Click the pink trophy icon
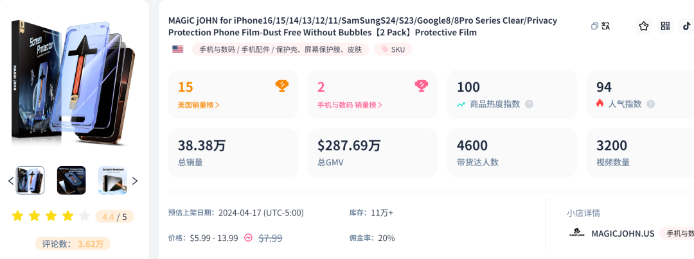The height and width of the screenshot is (259, 694). 421,86
